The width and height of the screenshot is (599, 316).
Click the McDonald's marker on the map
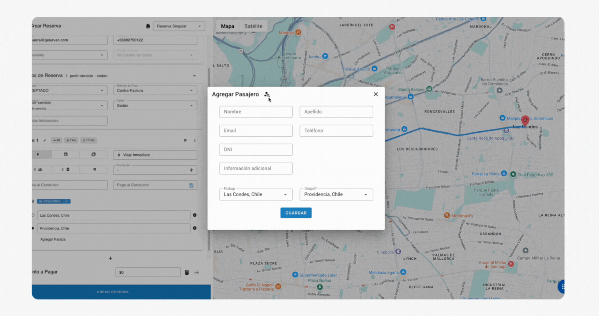coord(447,216)
